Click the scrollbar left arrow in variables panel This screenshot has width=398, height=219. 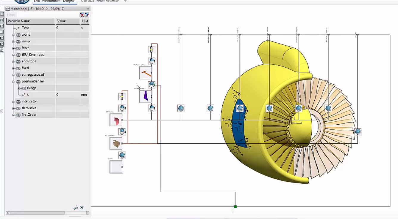(7, 213)
